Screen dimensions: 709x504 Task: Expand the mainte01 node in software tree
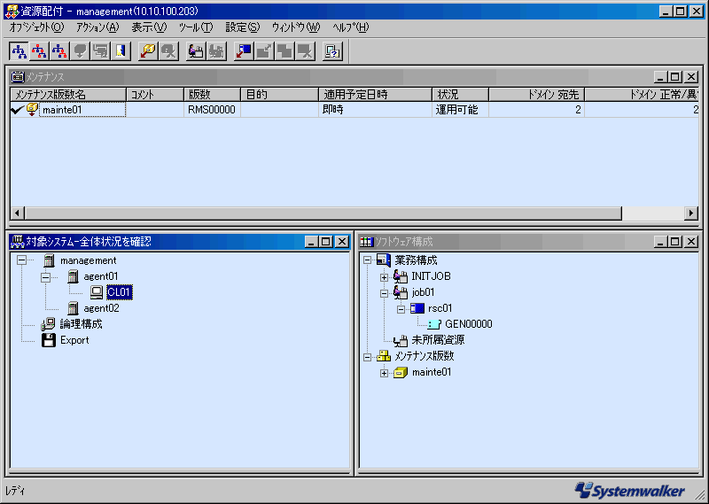coord(384,373)
